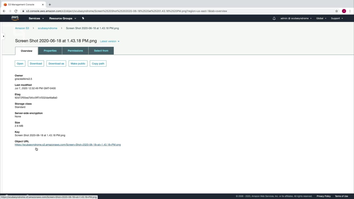Switch to the Permissions tab
The image size is (354, 199).
tap(75, 51)
